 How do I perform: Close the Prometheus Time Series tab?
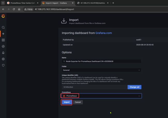tap(38, 3)
